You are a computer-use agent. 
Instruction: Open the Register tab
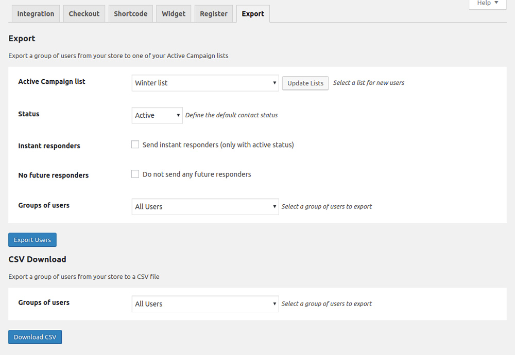tap(214, 14)
